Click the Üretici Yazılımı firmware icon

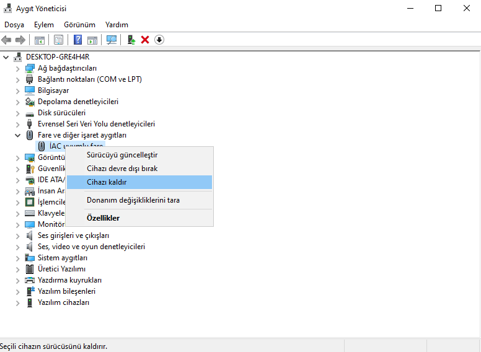[x=30, y=269]
